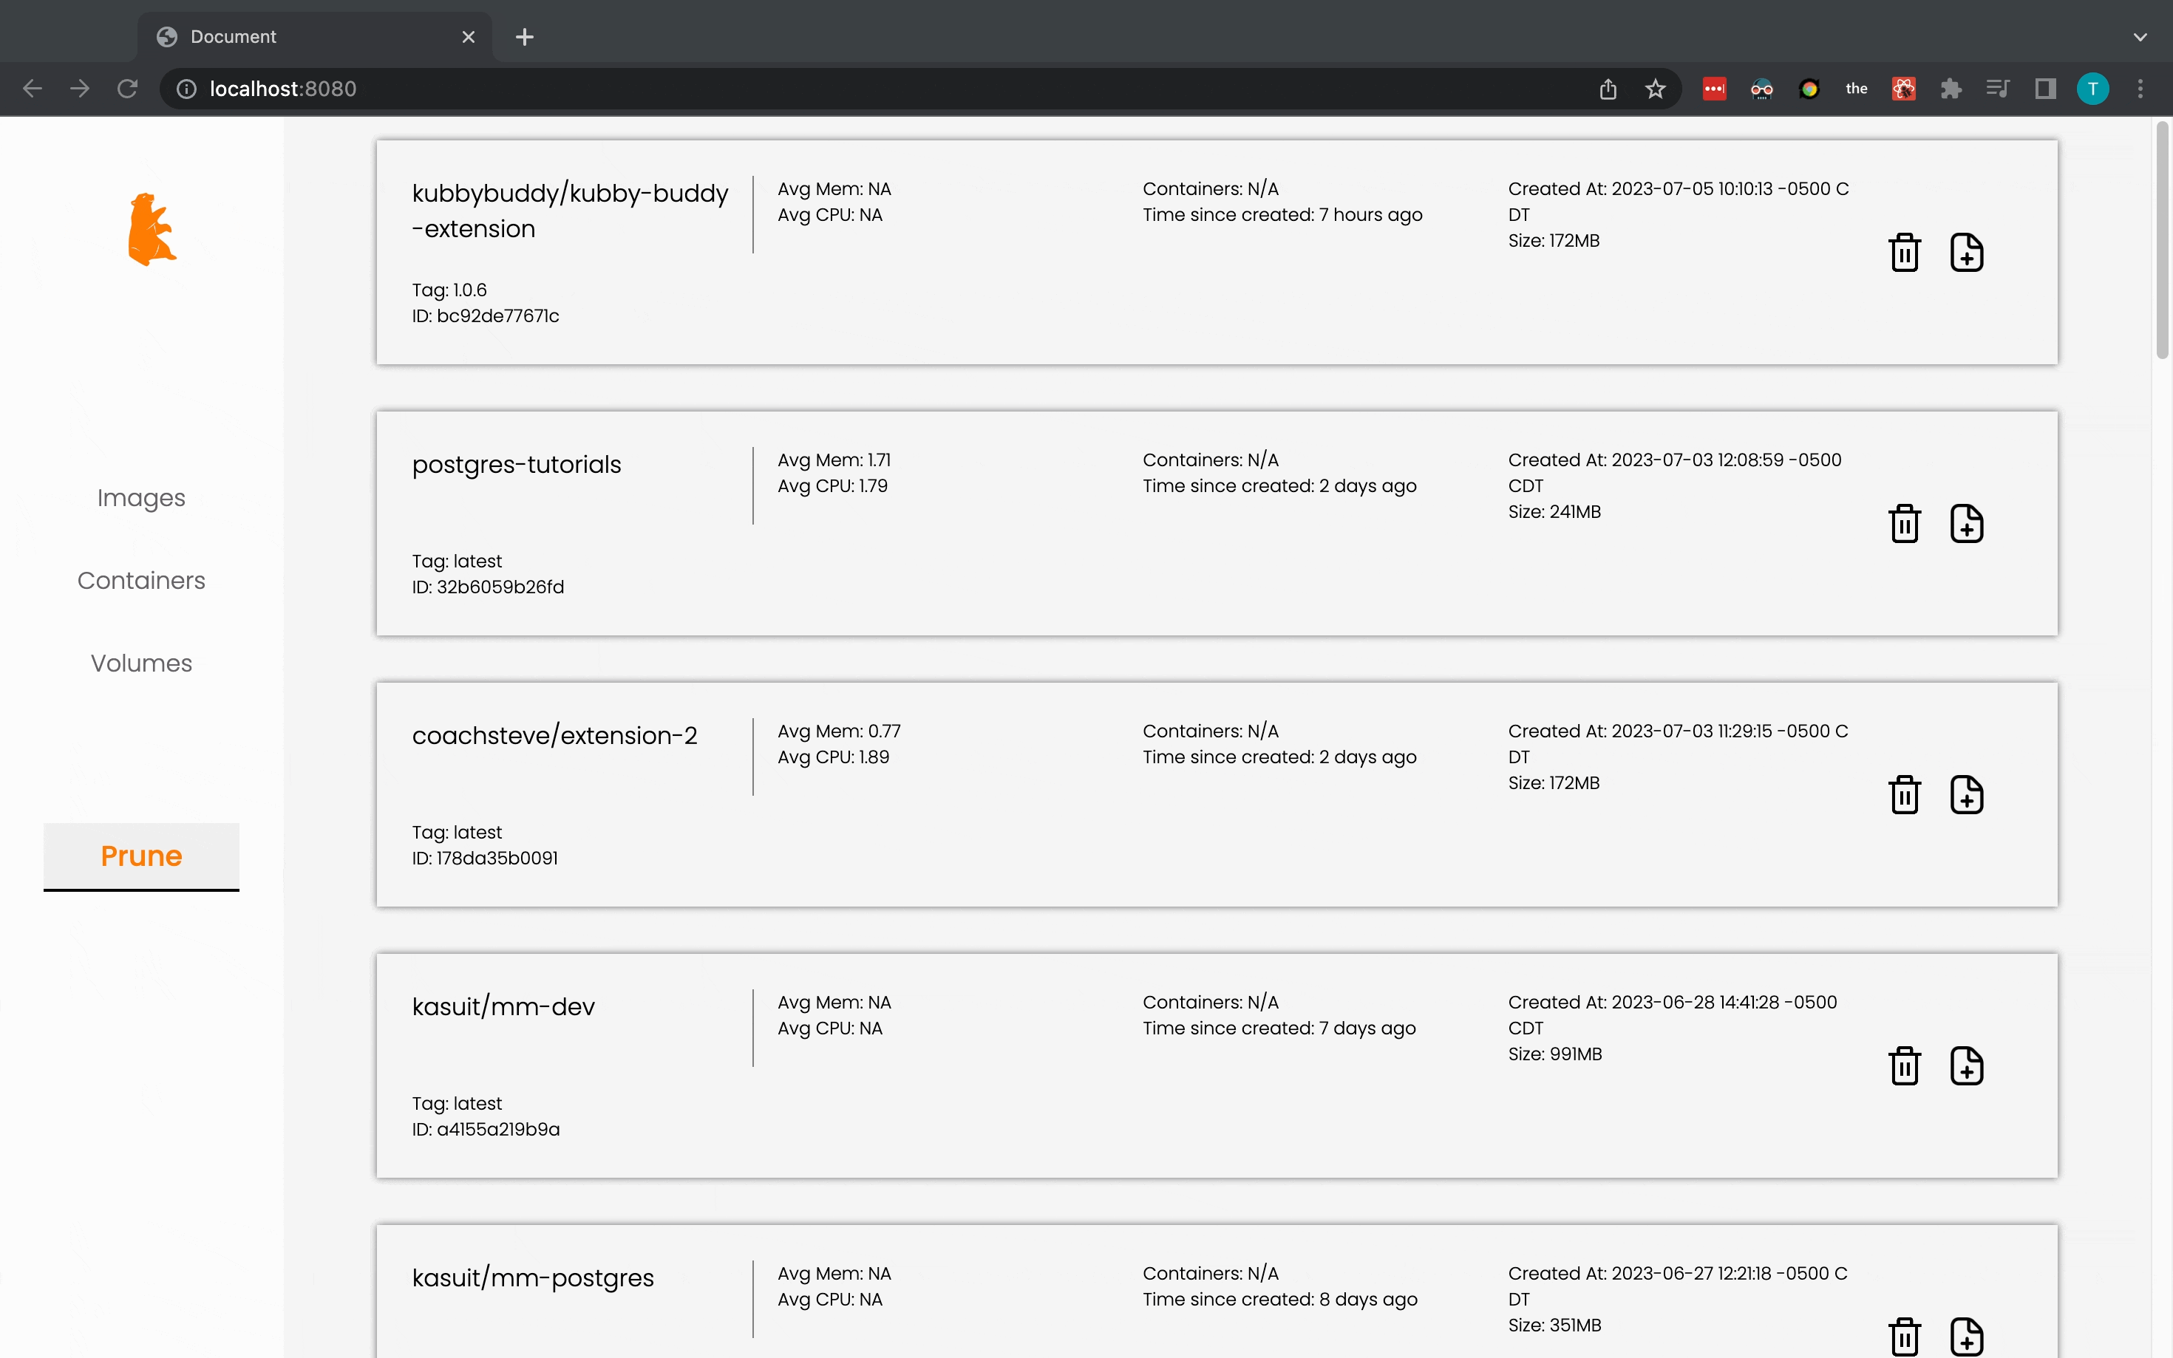2173x1358 pixels.
Task: Click the orange bear logo
Action: [151, 230]
